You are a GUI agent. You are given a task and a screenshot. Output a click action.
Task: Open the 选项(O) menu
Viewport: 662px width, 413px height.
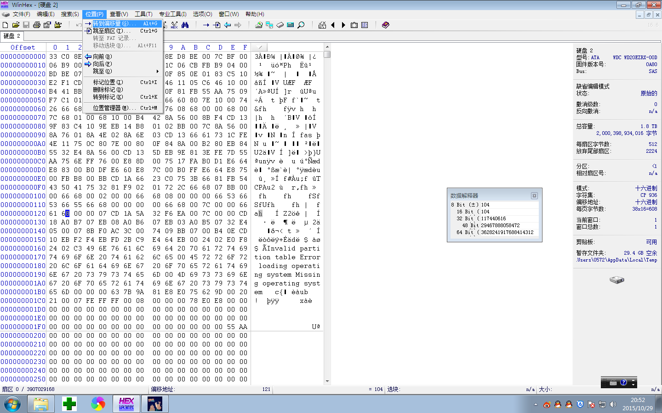pos(202,14)
